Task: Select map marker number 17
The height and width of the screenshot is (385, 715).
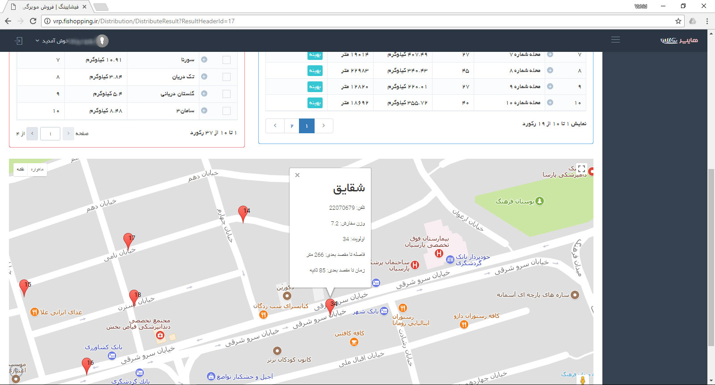Action: pos(128,241)
